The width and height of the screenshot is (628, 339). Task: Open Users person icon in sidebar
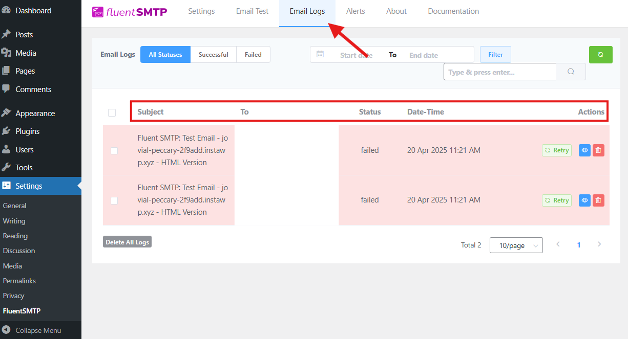[6, 149]
